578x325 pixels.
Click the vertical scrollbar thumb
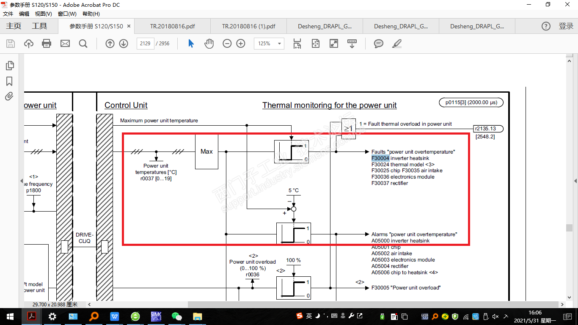click(x=570, y=228)
